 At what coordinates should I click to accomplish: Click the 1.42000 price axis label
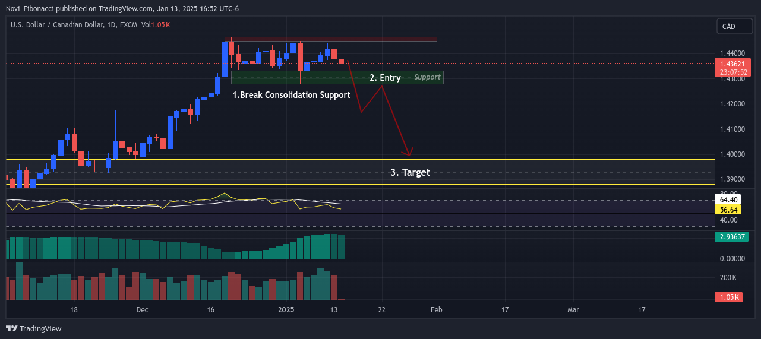click(x=733, y=104)
